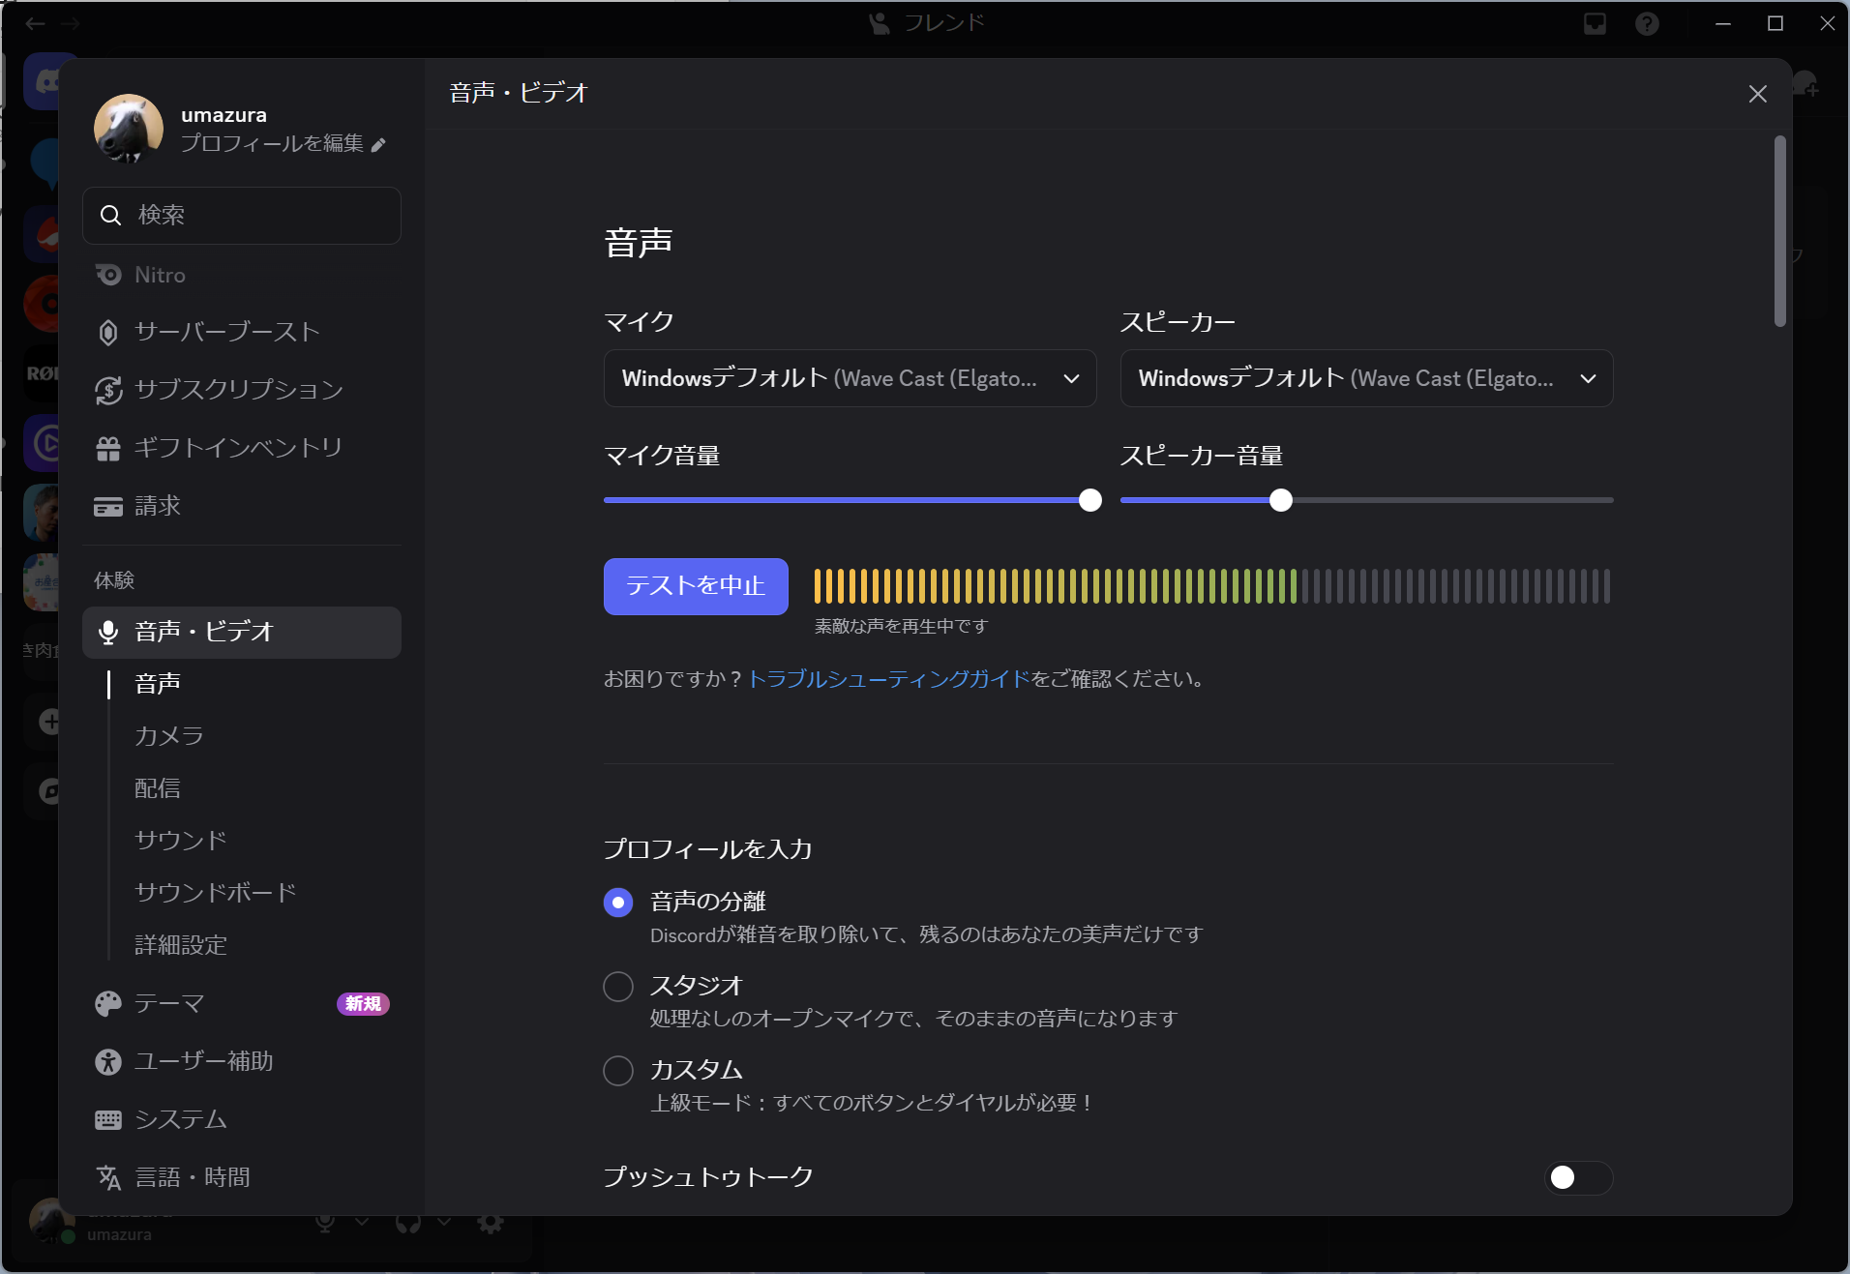Screen dimensions: 1850x1274
Task: Switch to the カメラ sub-section
Action: (169, 736)
